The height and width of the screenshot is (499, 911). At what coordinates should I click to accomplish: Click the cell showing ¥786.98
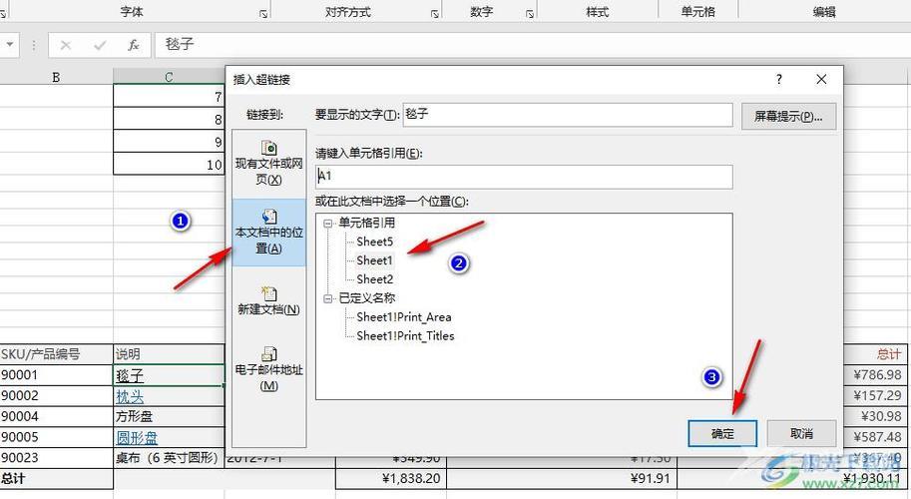[x=876, y=374]
